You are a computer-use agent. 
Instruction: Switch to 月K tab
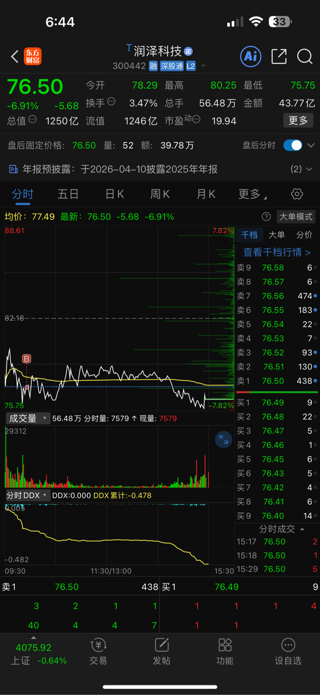click(x=206, y=194)
